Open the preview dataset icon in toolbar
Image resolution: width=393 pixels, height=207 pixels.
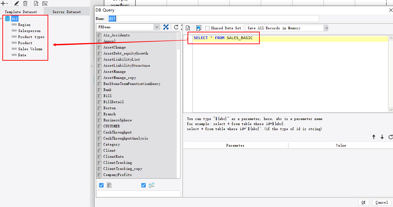(x=36, y=3)
